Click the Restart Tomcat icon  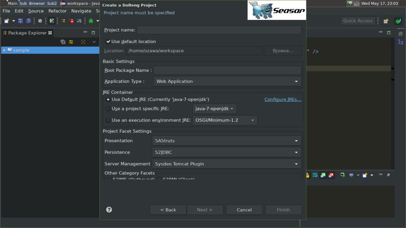[79, 21]
